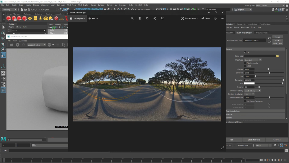
Task: Enable the Flip Horizontal checkbox
Action: (245, 63)
